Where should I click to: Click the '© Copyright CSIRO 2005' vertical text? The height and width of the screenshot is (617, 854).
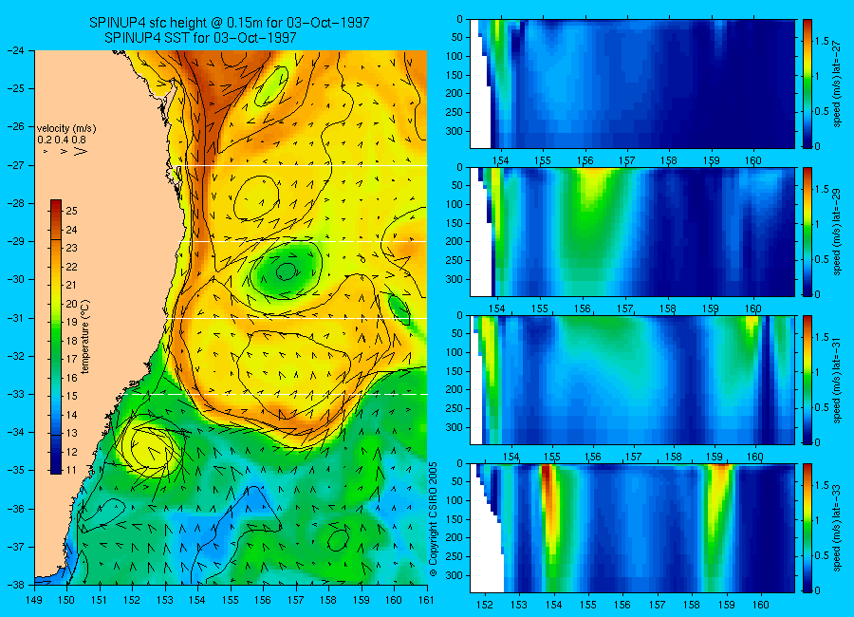point(434,519)
